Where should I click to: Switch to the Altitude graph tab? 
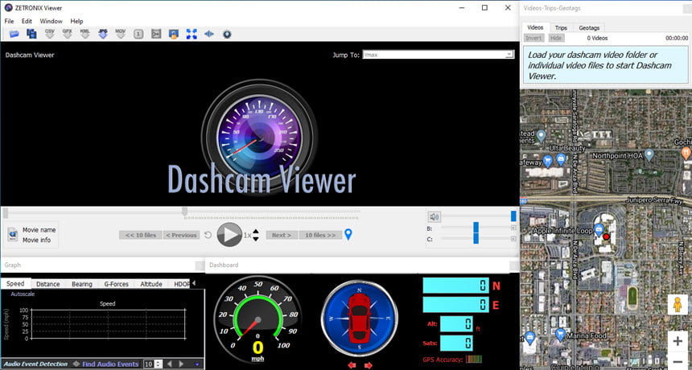[151, 284]
